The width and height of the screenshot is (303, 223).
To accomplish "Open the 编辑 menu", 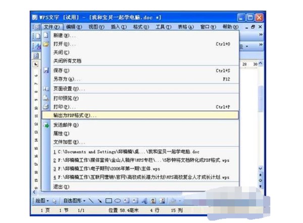I will click(74, 27).
